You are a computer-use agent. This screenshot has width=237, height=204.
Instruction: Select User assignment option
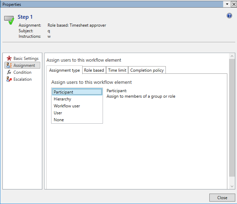[58, 113]
